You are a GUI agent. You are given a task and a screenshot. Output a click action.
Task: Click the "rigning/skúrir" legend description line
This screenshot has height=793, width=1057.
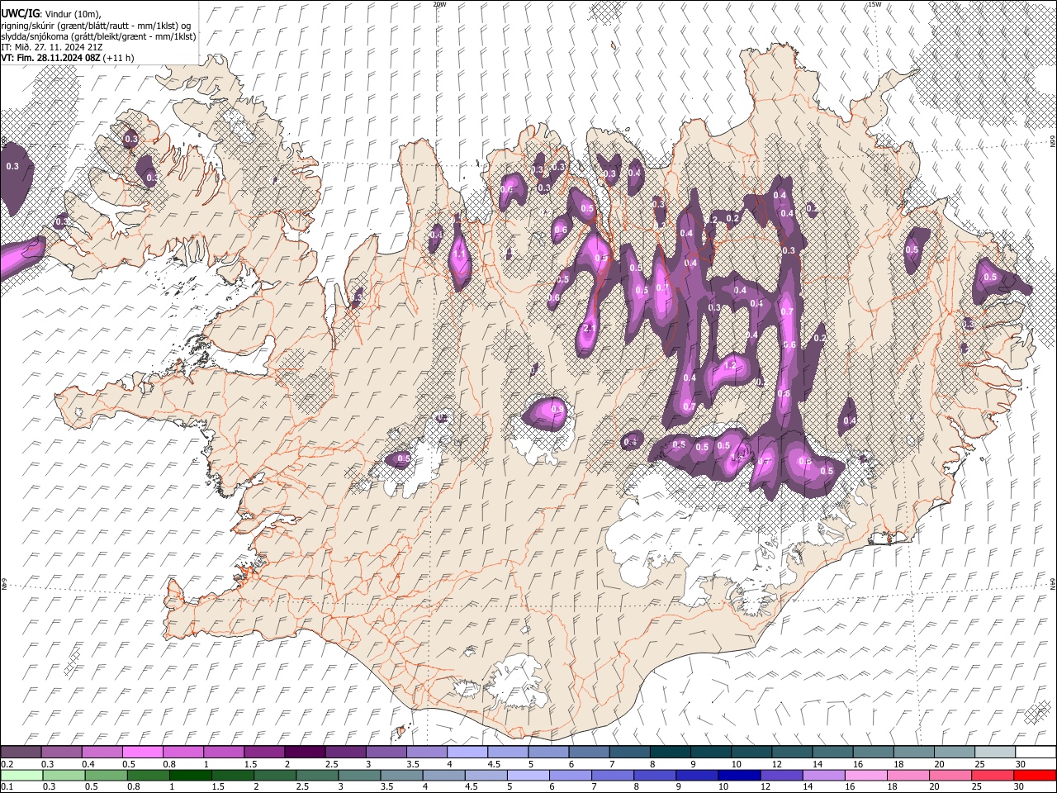tap(97, 26)
